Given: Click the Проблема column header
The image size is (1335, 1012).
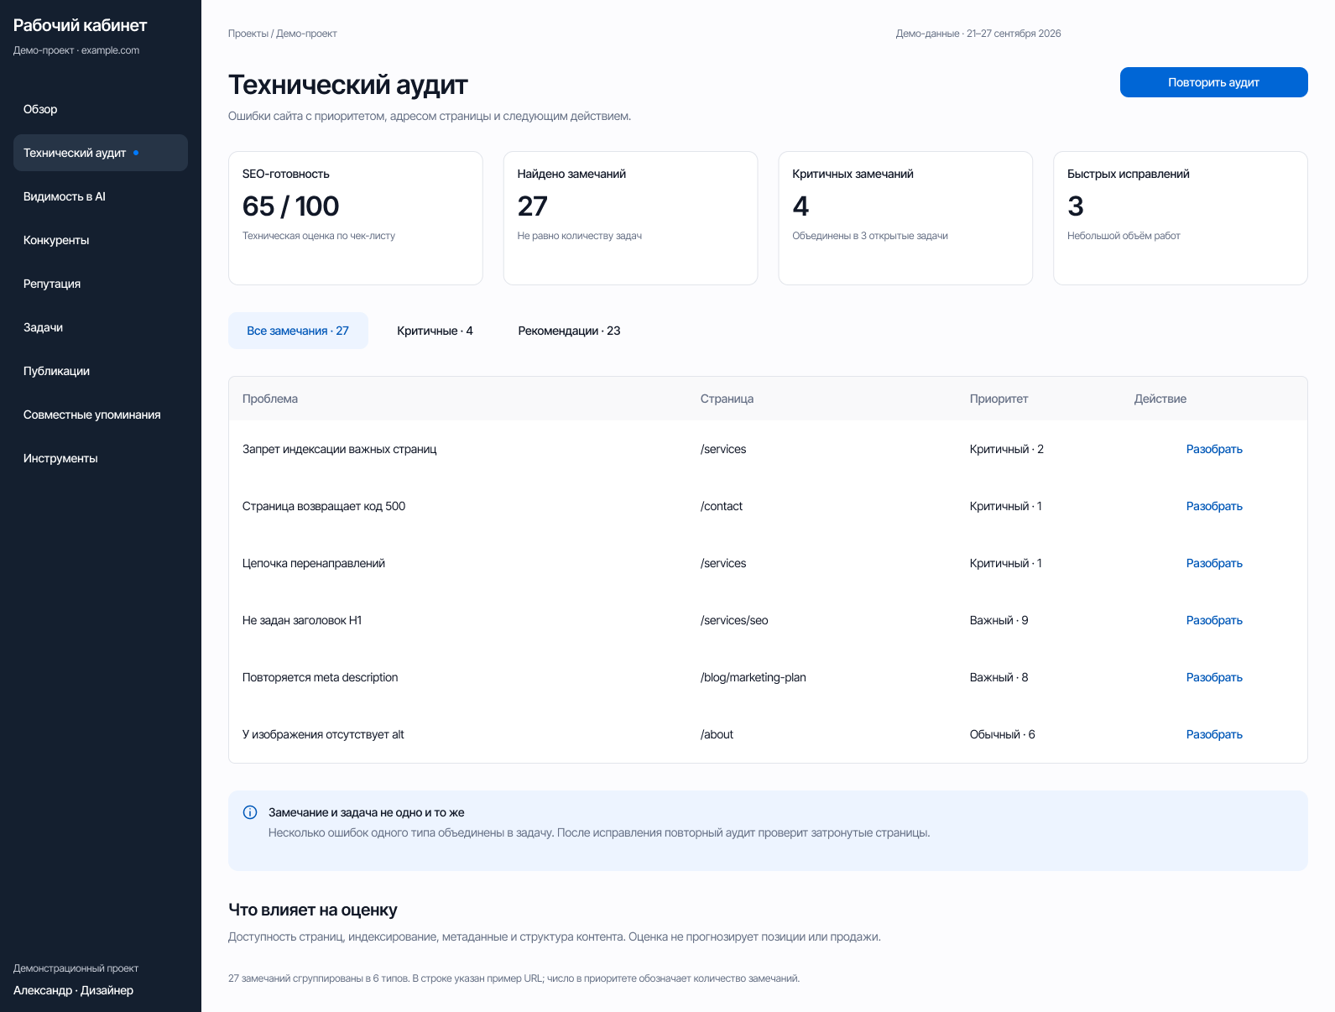Looking at the screenshot, I should [270, 399].
